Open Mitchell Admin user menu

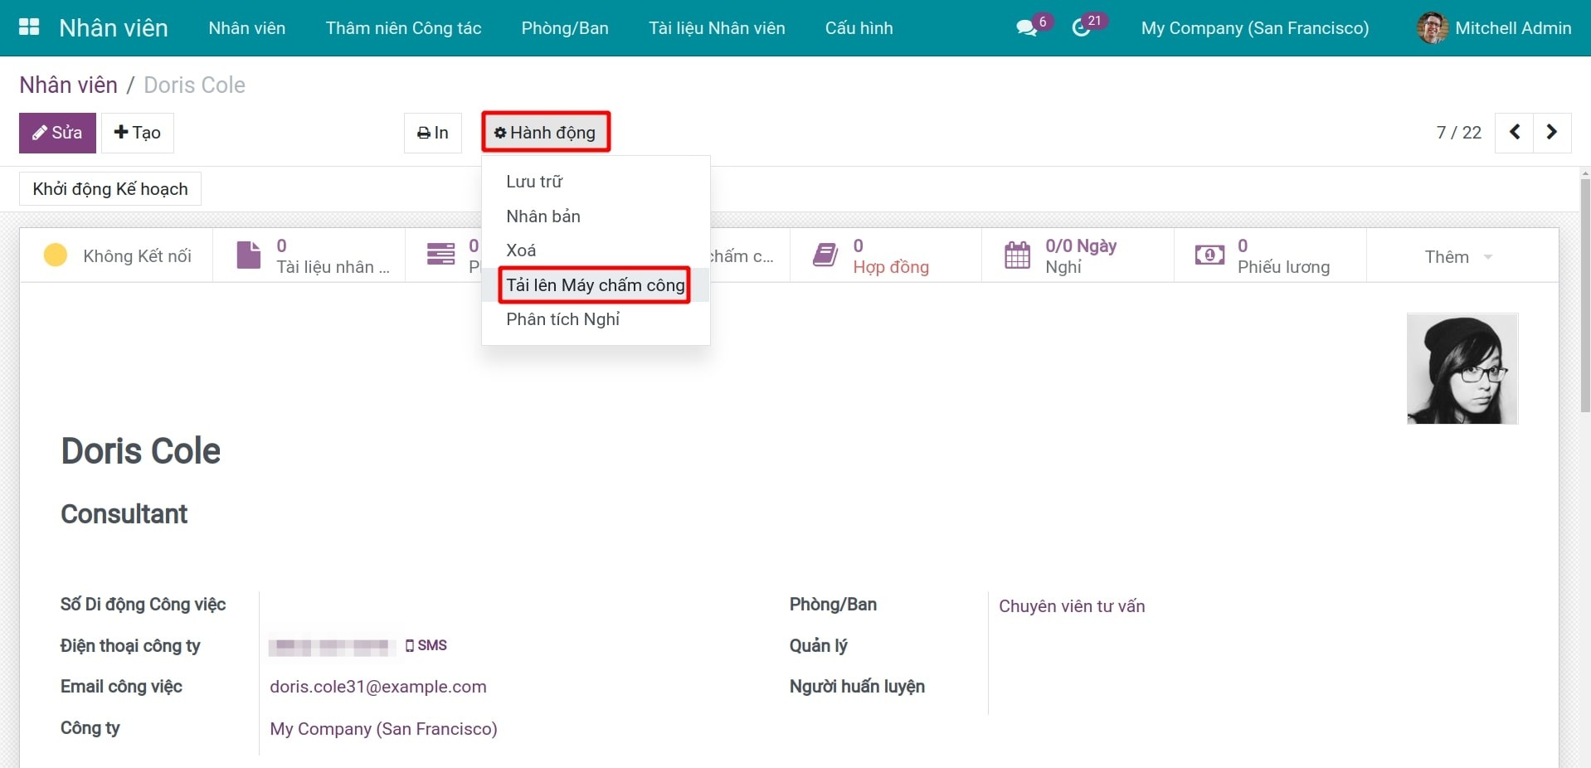[x=1495, y=28]
